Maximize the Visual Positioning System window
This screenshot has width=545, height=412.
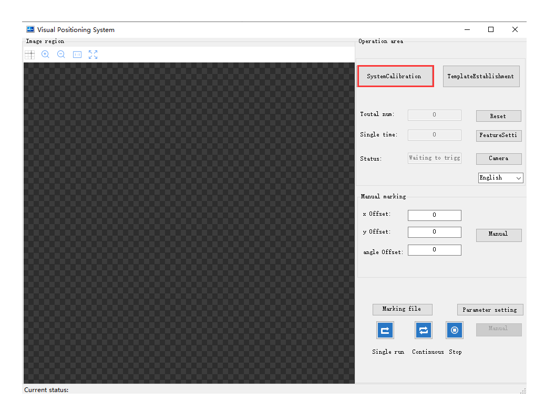(491, 29)
